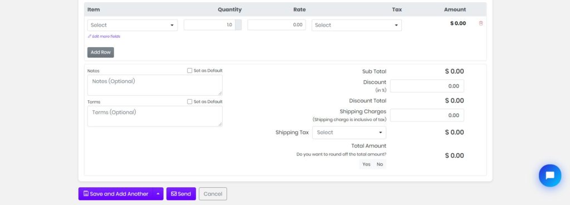The image size is (570, 205).
Task: Click the Add Row button
Action: click(x=101, y=52)
